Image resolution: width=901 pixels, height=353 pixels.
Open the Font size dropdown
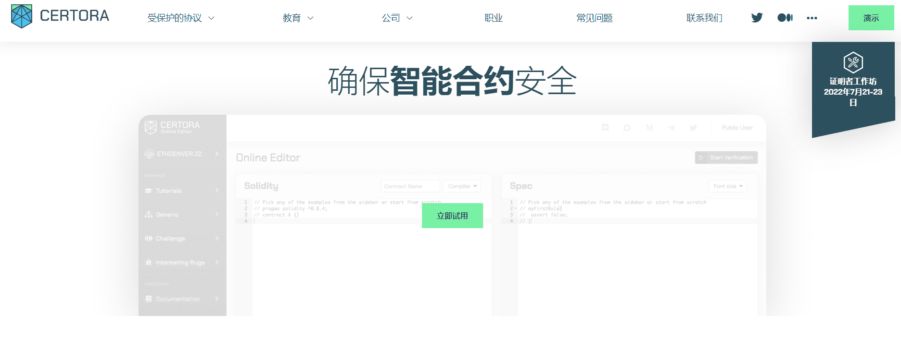tap(727, 186)
